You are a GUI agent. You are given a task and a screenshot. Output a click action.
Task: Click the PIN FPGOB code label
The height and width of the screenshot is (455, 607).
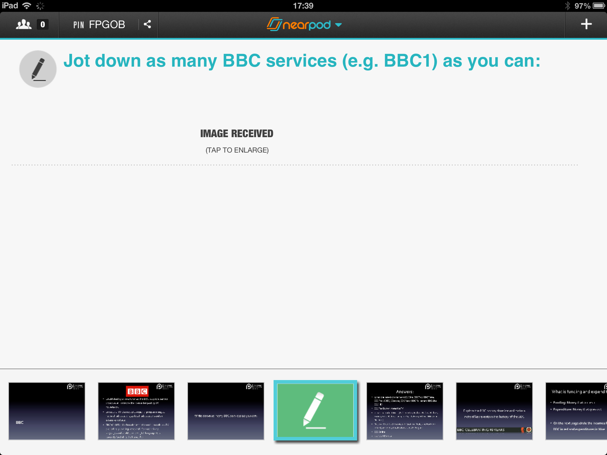click(99, 25)
